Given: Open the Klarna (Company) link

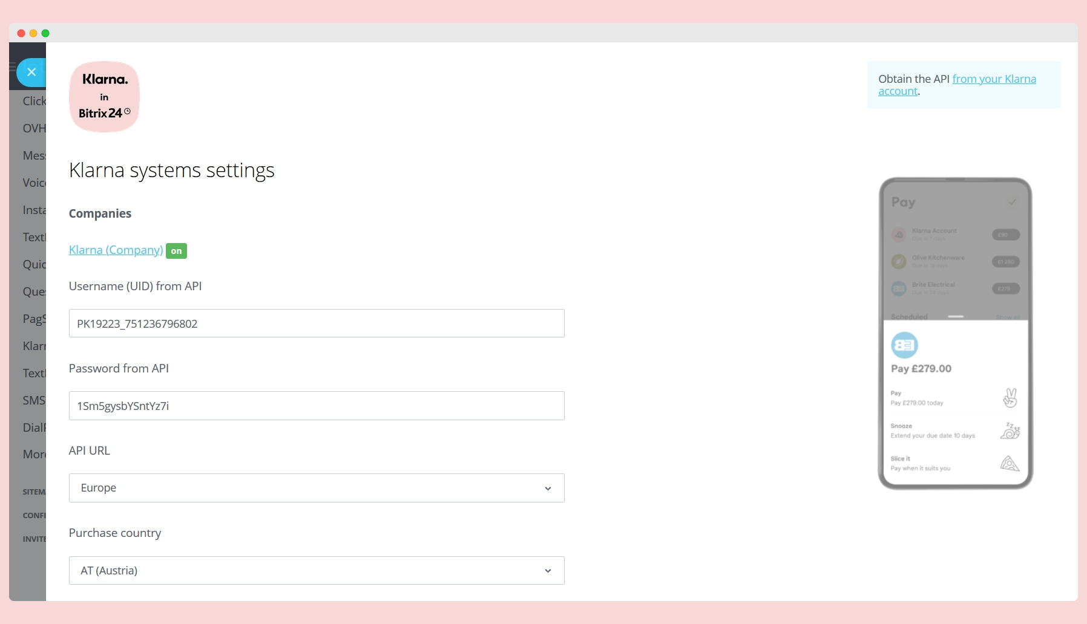Looking at the screenshot, I should tap(116, 250).
